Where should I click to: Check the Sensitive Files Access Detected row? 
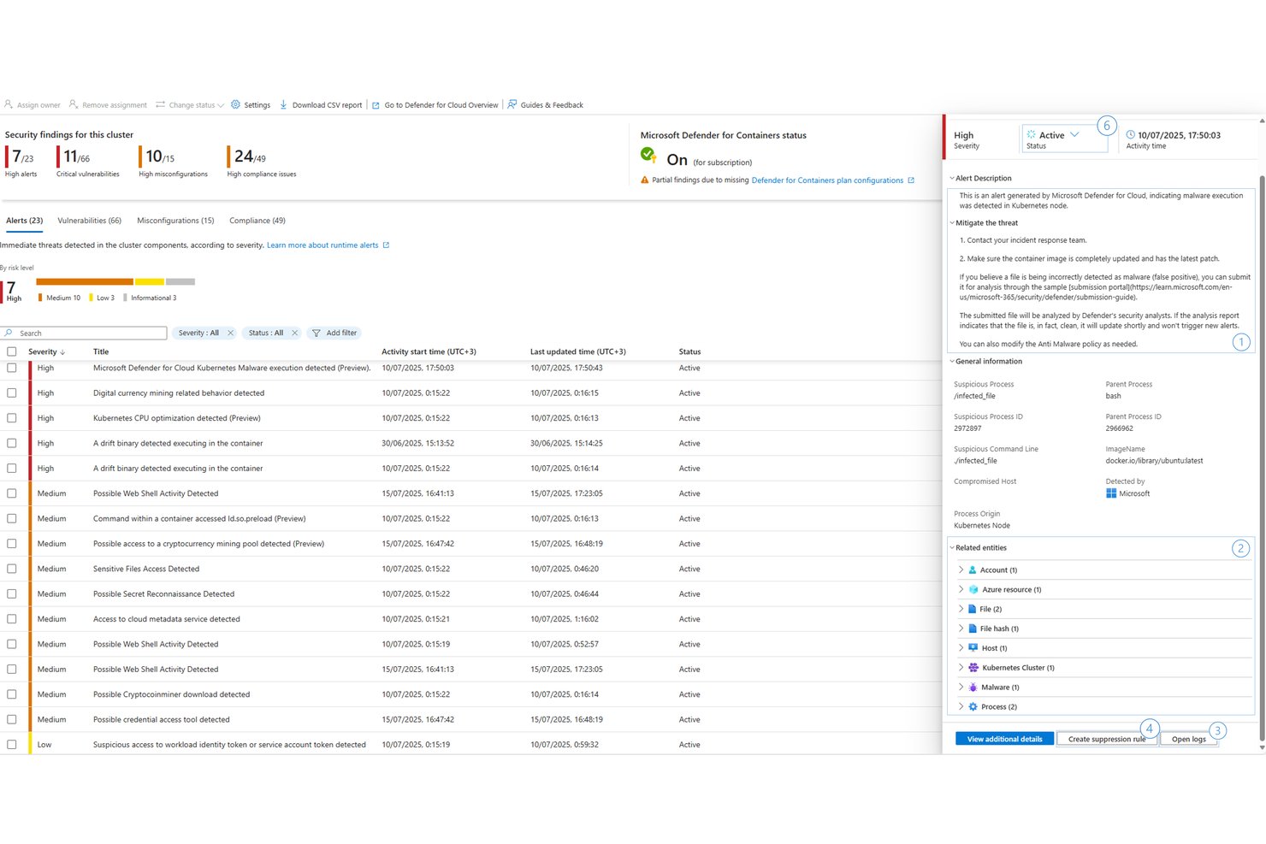[x=11, y=568]
